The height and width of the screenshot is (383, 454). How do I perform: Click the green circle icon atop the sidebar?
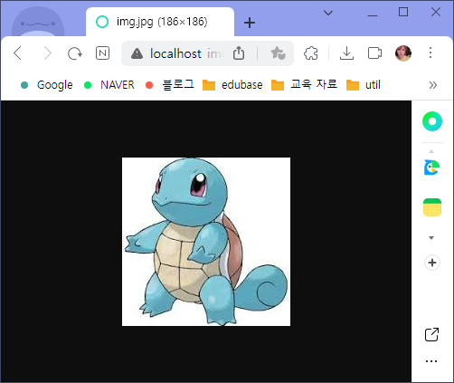pos(432,121)
